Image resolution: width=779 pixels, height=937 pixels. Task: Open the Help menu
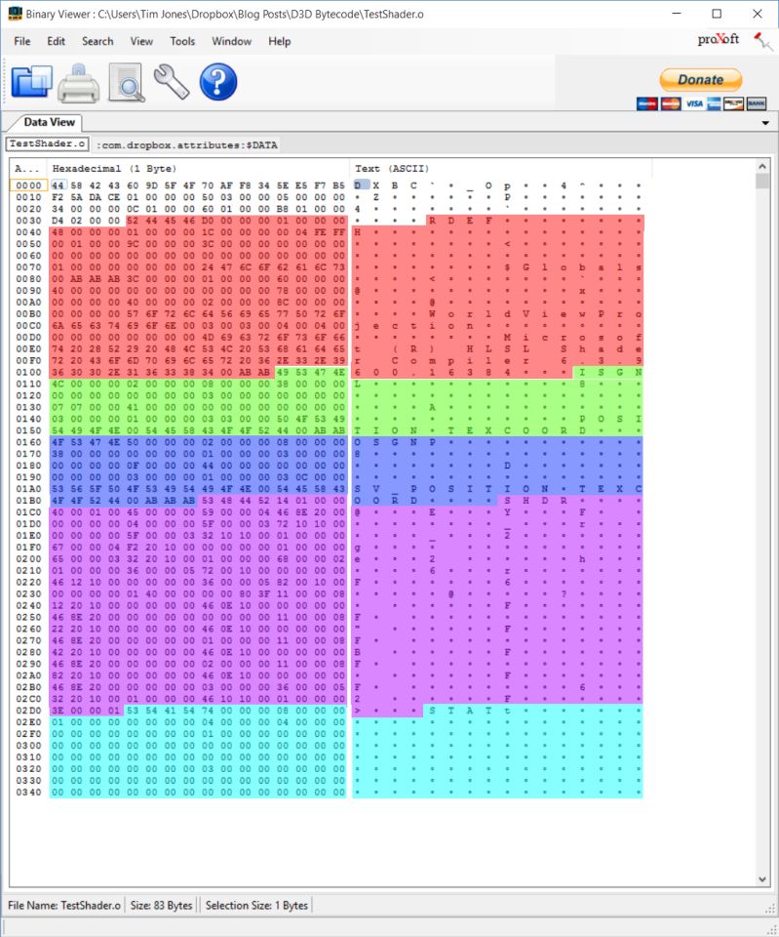tap(280, 41)
